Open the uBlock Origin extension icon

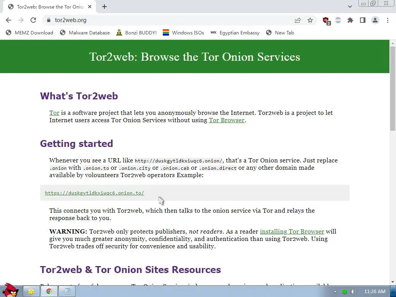coord(326,21)
